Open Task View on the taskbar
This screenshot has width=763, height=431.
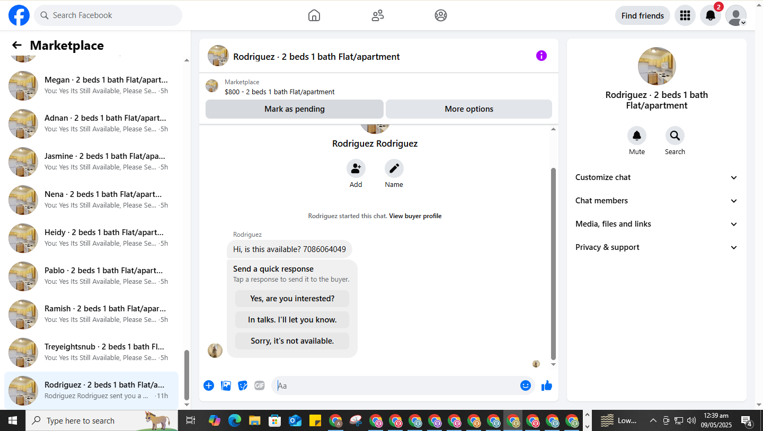191,420
